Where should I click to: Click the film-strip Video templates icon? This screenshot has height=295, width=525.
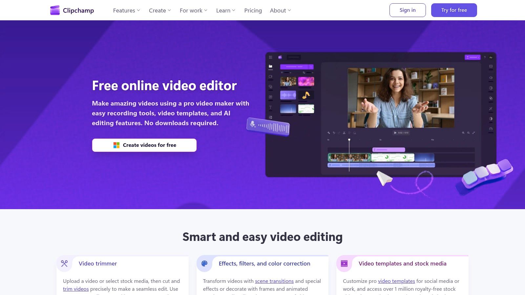click(x=344, y=264)
